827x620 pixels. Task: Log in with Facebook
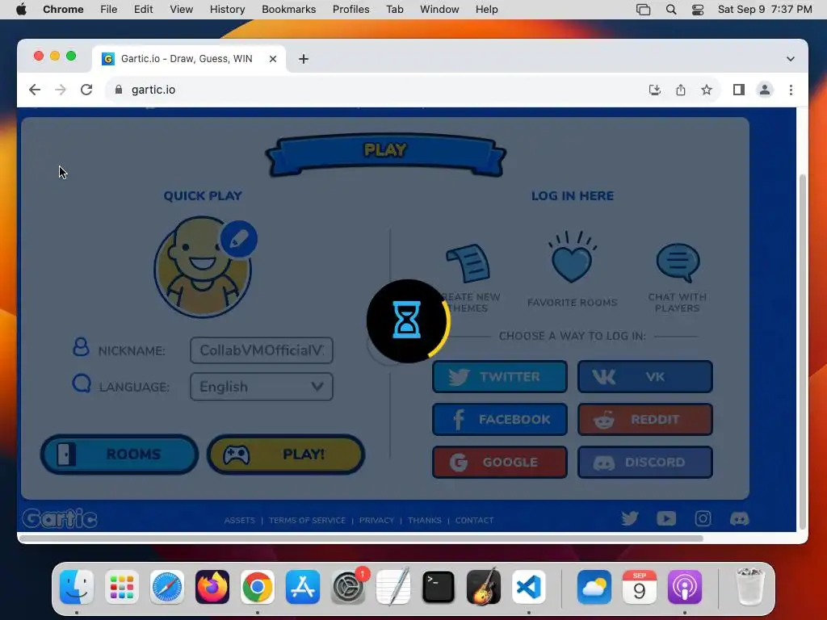click(500, 420)
